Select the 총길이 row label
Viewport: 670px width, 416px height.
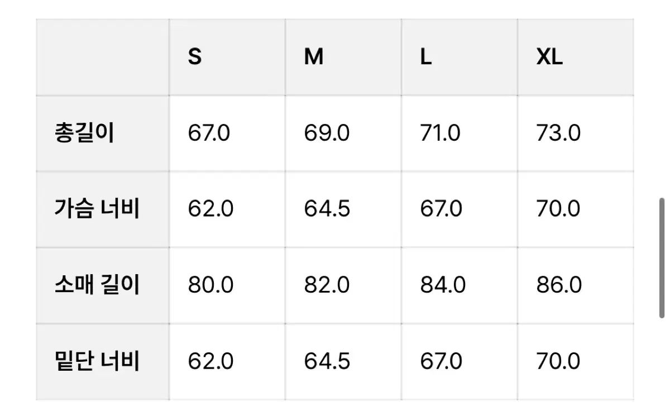[x=84, y=133]
